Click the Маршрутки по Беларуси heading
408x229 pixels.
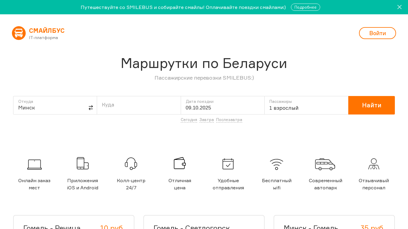204,63
